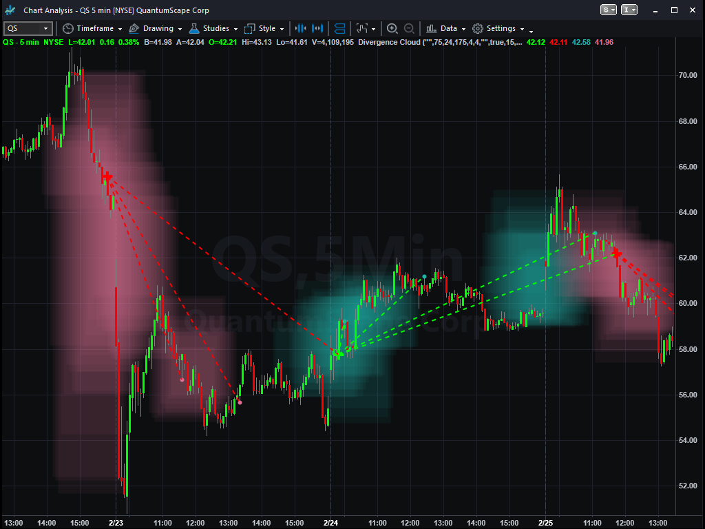
Task: Zoom in using the magnifier plus icon
Action: [392, 28]
